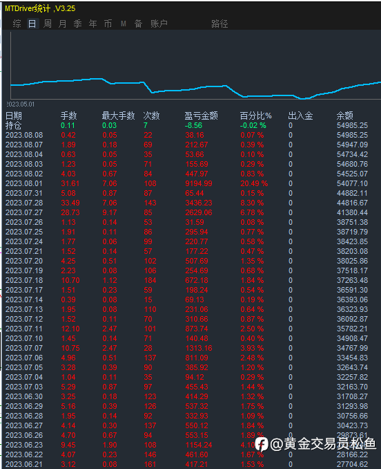
Task: Click the 百分比% column header
Action: (x=256, y=116)
